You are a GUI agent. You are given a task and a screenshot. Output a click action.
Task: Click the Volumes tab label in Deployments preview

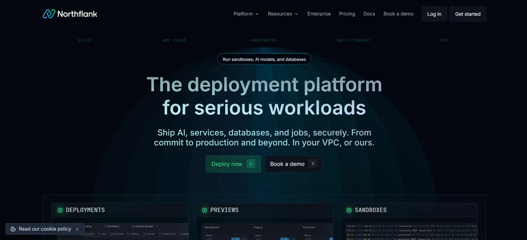point(119,234)
